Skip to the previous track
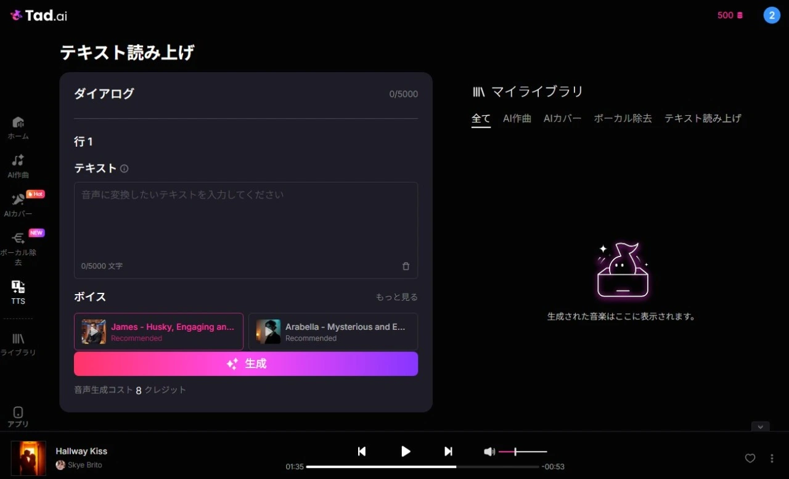The width and height of the screenshot is (789, 479). [x=362, y=451]
